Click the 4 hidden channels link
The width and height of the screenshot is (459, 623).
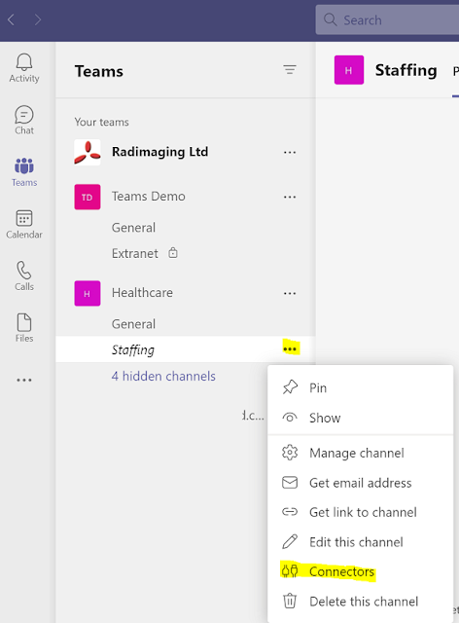click(163, 376)
